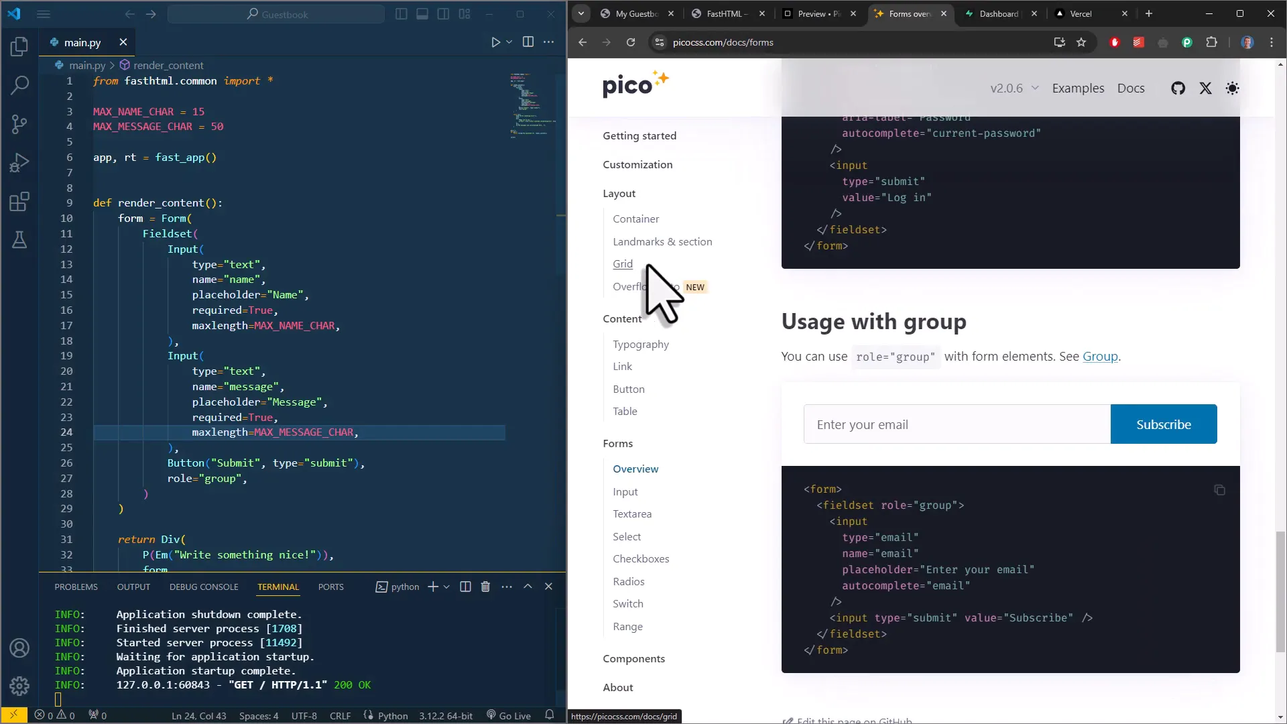The image size is (1287, 724).
Task: Open the Testing flask icon
Action: pyautogui.click(x=19, y=240)
